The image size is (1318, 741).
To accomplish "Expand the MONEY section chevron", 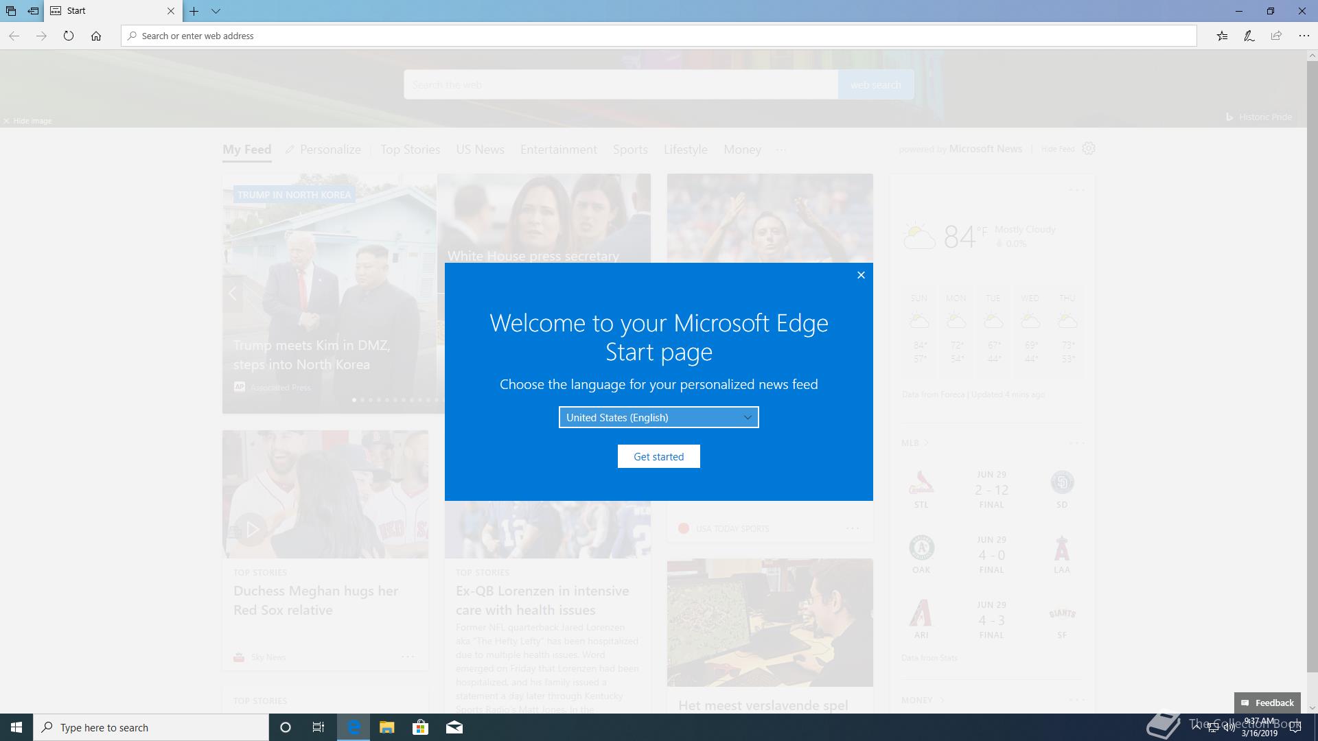I will click(943, 700).
